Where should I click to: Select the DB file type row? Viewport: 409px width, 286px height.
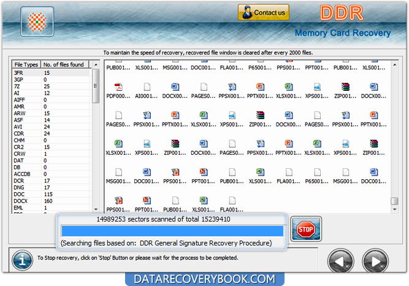click(52, 167)
